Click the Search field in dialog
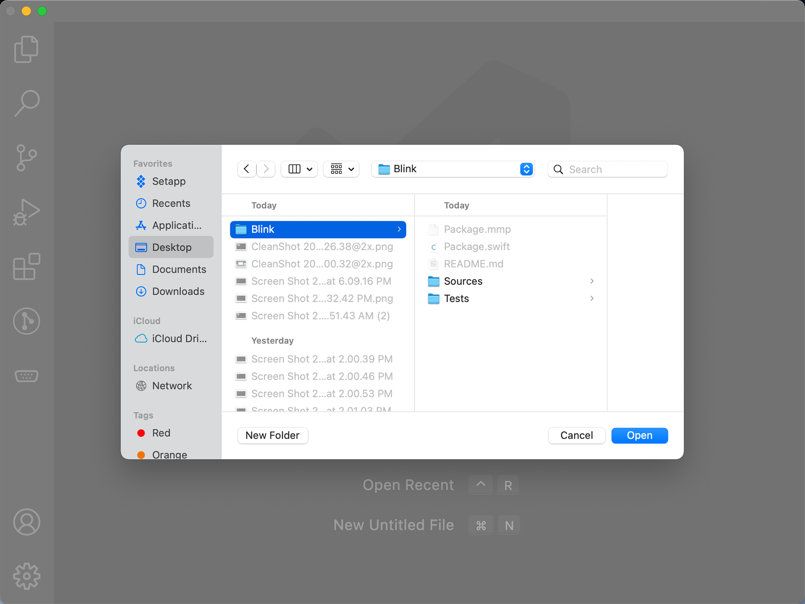Viewport: 805px width, 604px height. 608,169
